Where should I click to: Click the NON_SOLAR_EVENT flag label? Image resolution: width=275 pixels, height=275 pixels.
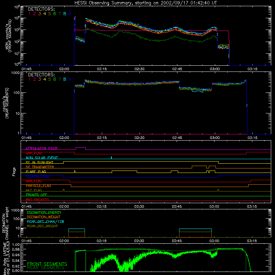click(42, 158)
